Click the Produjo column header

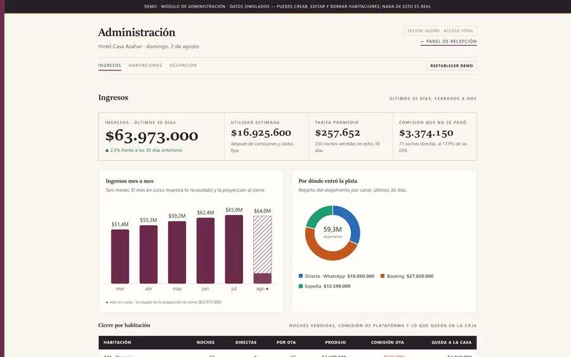point(336,342)
